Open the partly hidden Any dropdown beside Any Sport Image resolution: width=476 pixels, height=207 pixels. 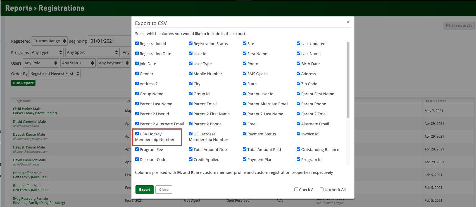click(x=126, y=52)
